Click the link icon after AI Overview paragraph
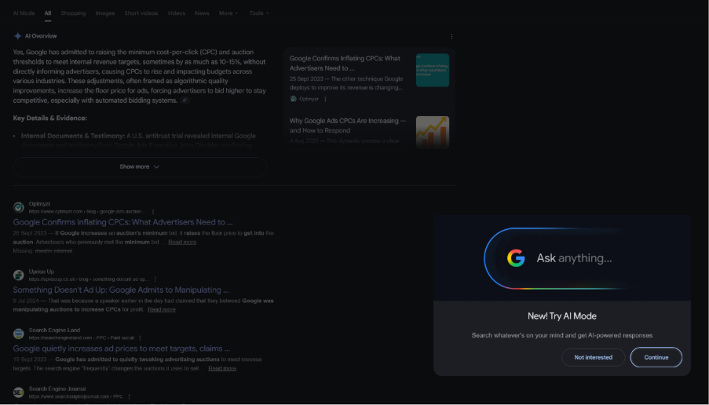Viewport: 709px width, 405px height. (x=185, y=100)
